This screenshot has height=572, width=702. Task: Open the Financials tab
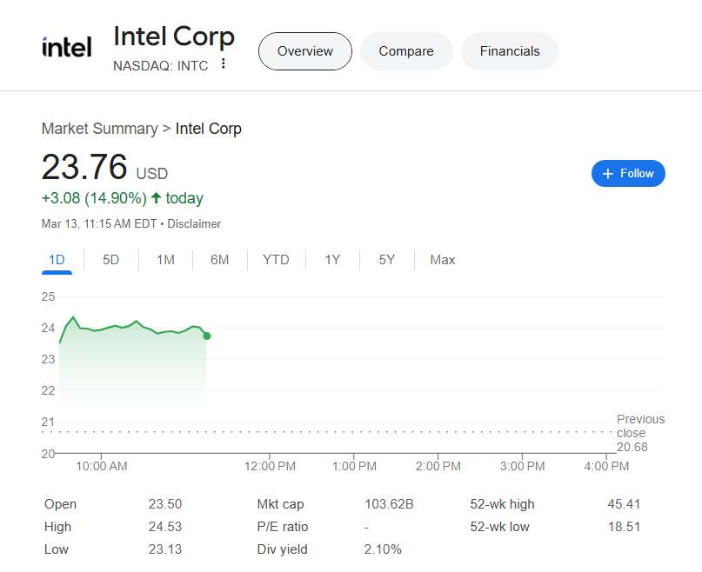pyautogui.click(x=510, y=51)
